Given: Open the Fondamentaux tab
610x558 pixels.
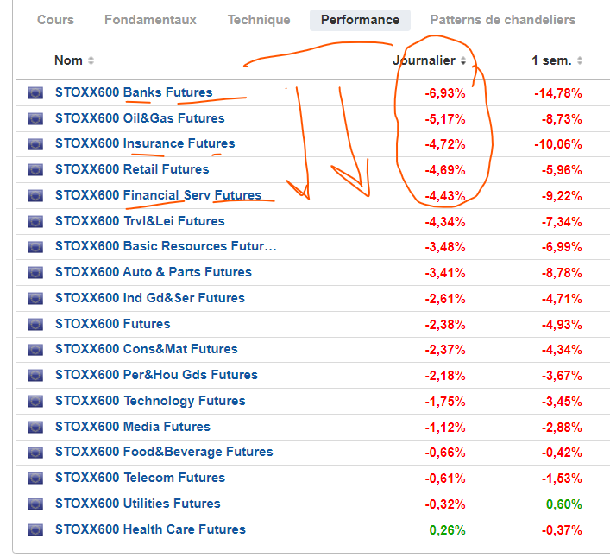Looking at the screenshot, I should (x=150, y=20).
